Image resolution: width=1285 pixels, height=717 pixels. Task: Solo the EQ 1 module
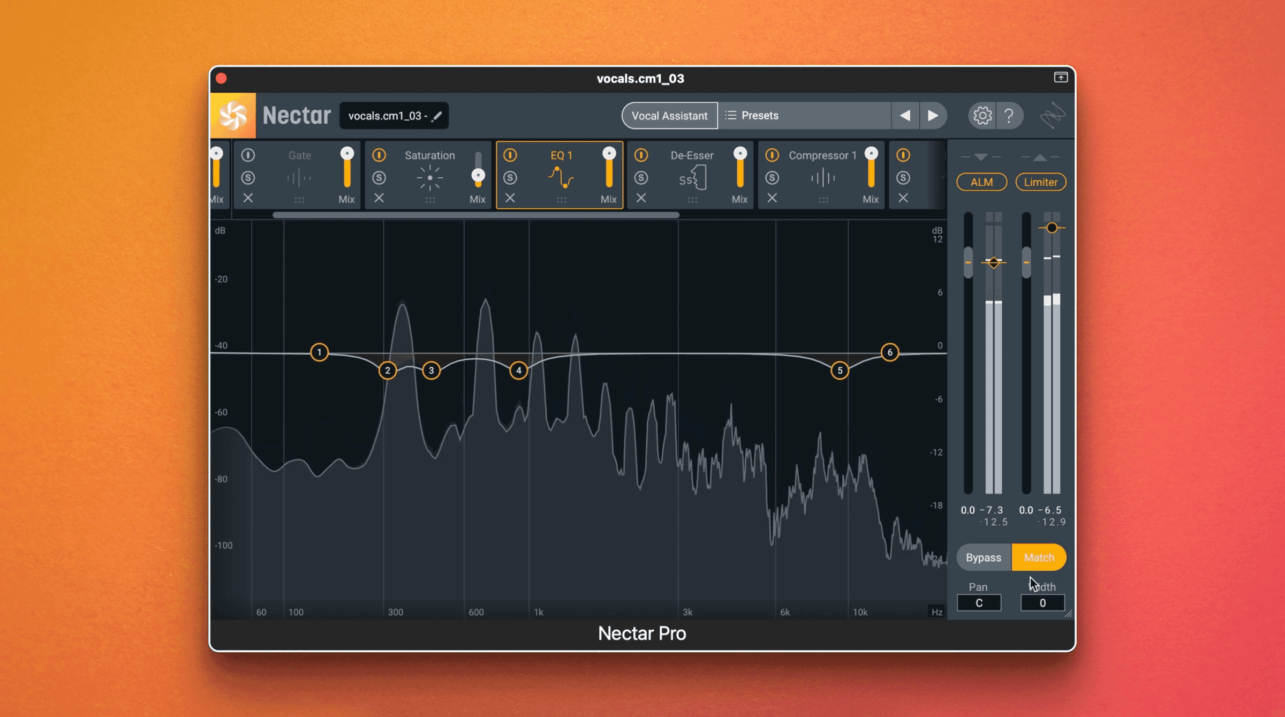[510, 177]
